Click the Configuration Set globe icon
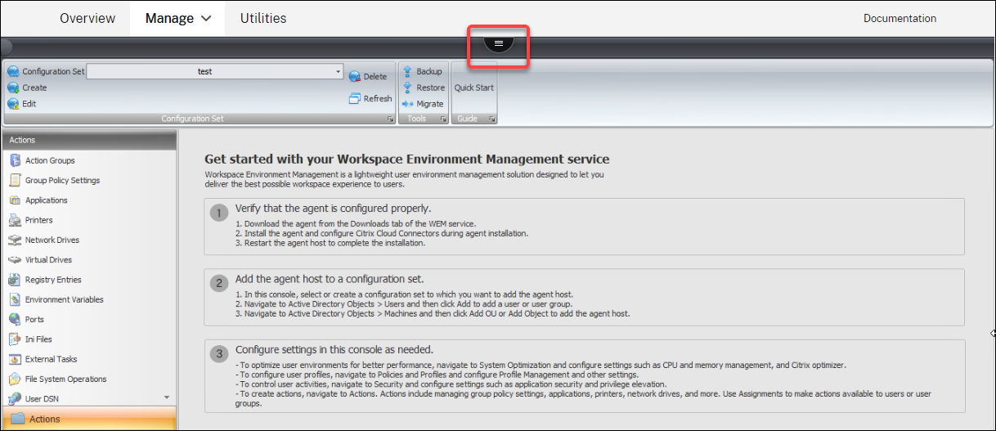The height and width of the screenshot is (431, 996). click(x=13, y=71)
